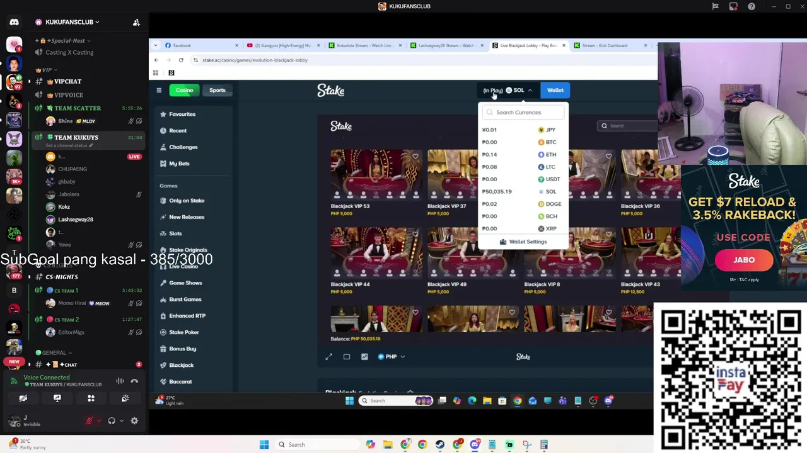
Task: Open the Chrome browser bookmarks apps grid
Action: [156, 73]
